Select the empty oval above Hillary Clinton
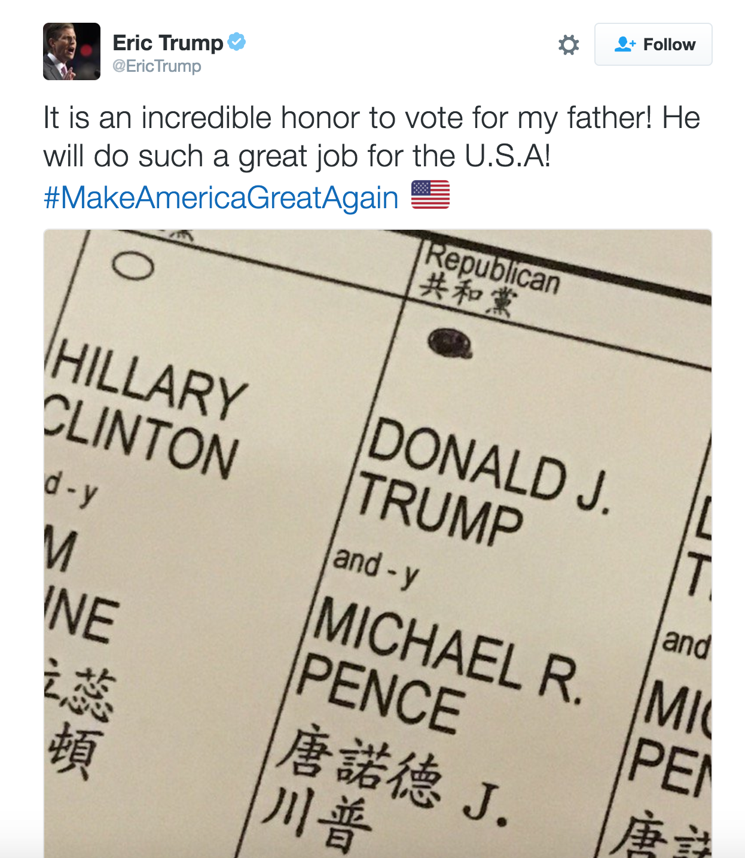This screenshot has height=858, width=745. [133, 267]
